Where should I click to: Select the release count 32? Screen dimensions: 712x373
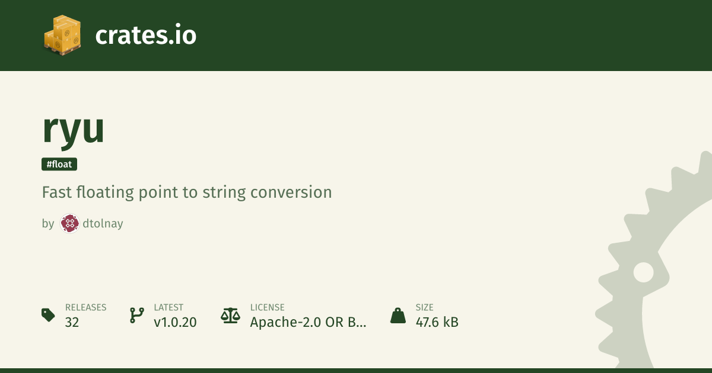[72, 322]
